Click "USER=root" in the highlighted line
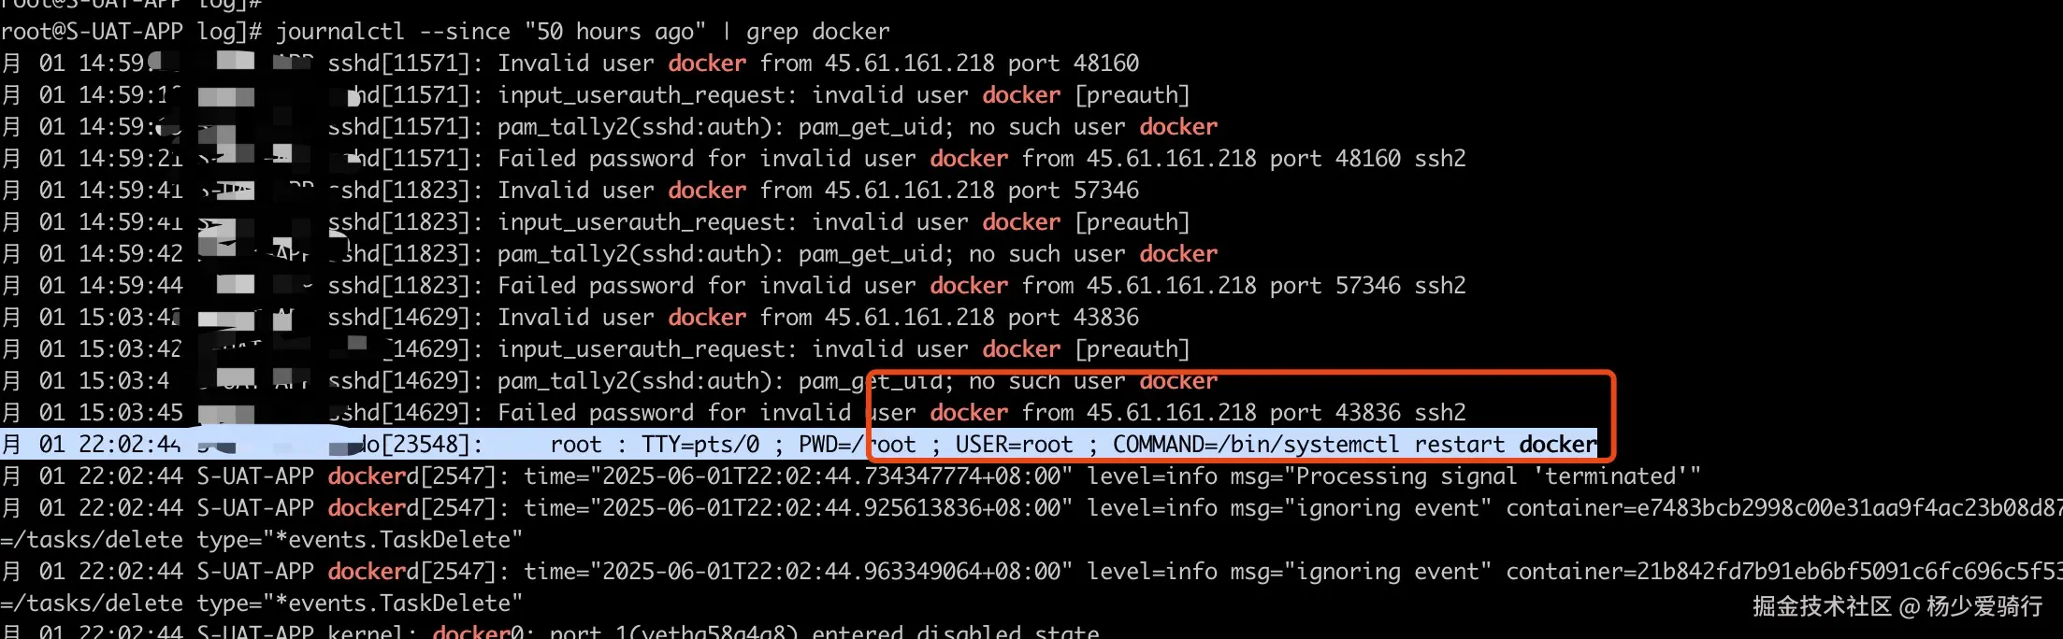 pos(1014,445)
